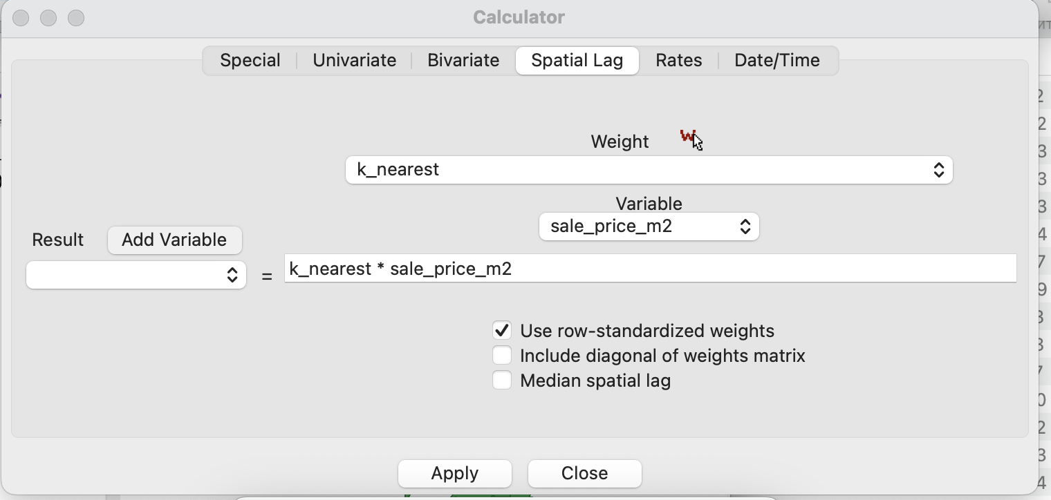Disable Use row-standardized weights
1051x500 pixels.
(502, 331)
